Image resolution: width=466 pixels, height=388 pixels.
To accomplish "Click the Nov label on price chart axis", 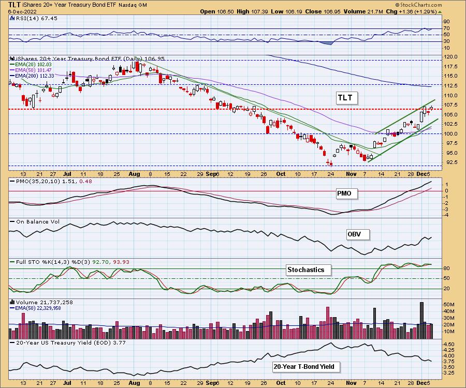I will (351, 174).
